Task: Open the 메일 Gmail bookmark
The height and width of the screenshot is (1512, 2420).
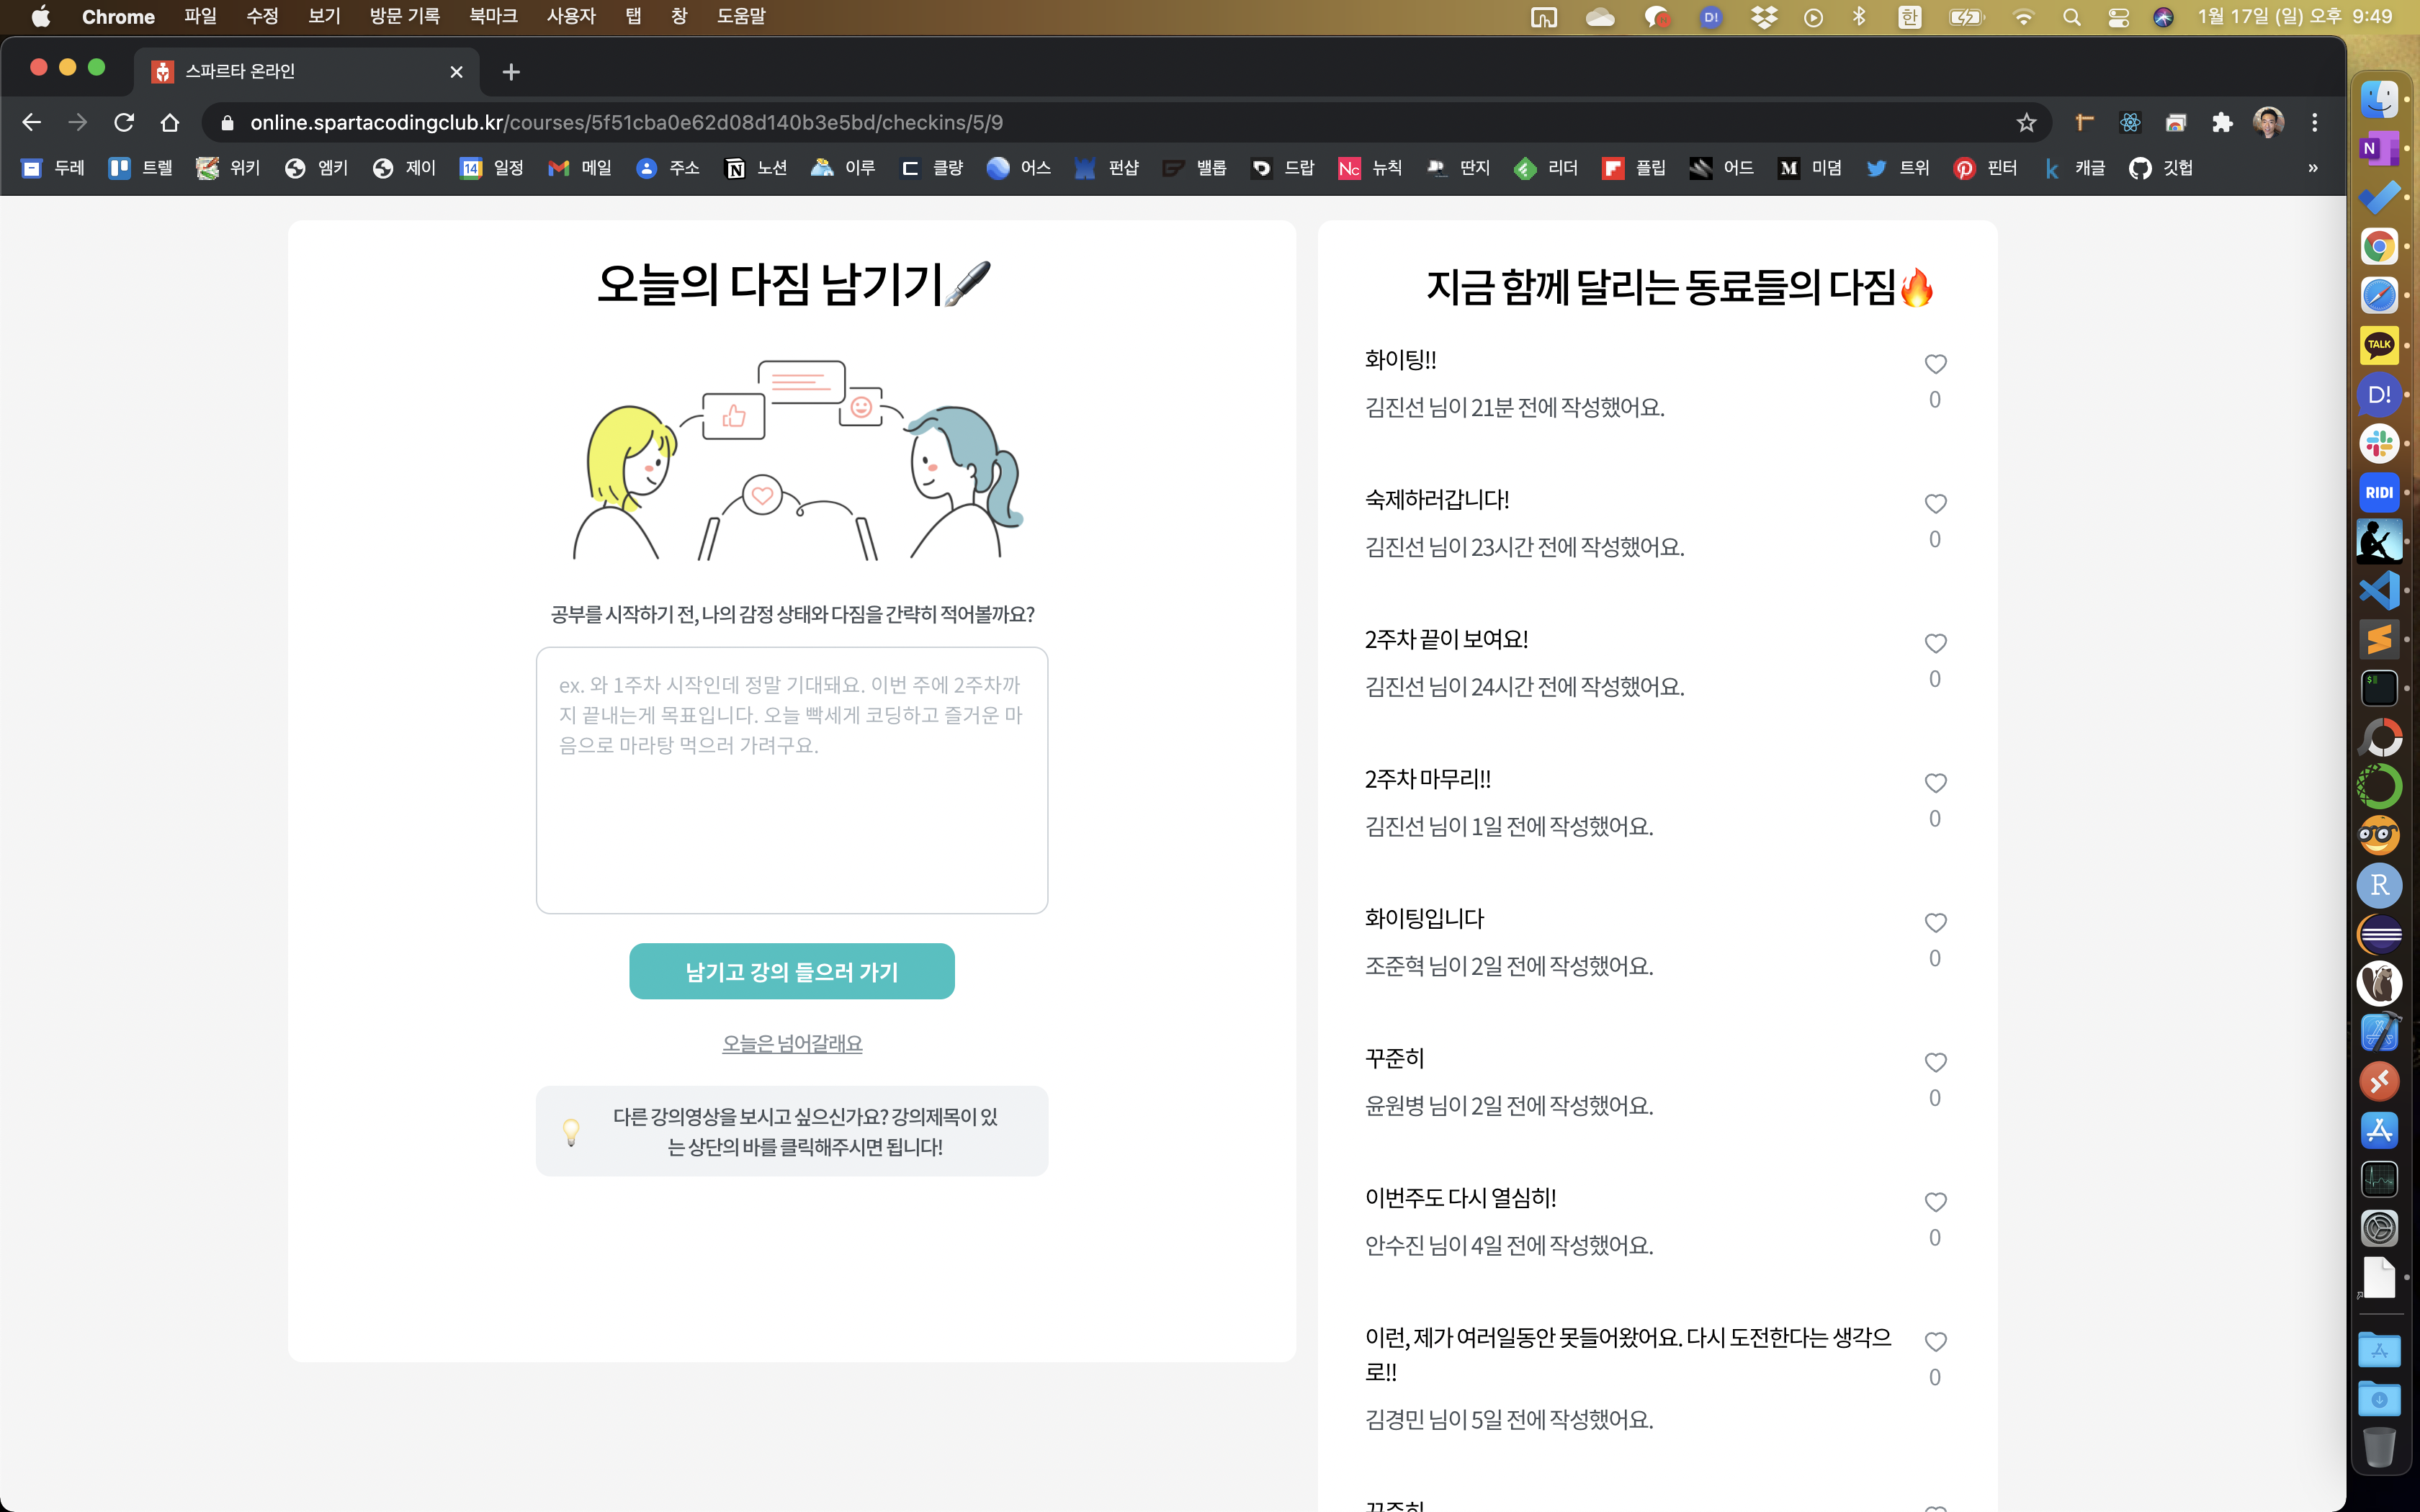Action: pyautogui.click(x=580, y=168)
